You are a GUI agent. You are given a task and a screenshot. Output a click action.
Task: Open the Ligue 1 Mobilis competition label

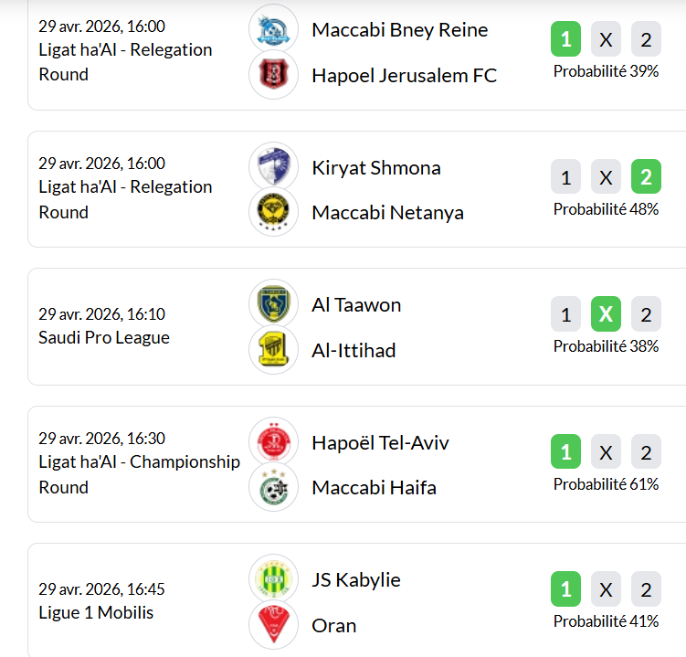point(96,612)
